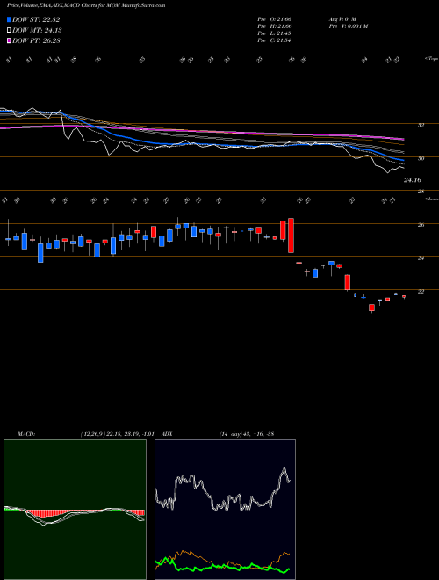439x580 pixels.
Task: Click the 'Pre V: 0.001 M' volume text
Action: click(348, 26)
